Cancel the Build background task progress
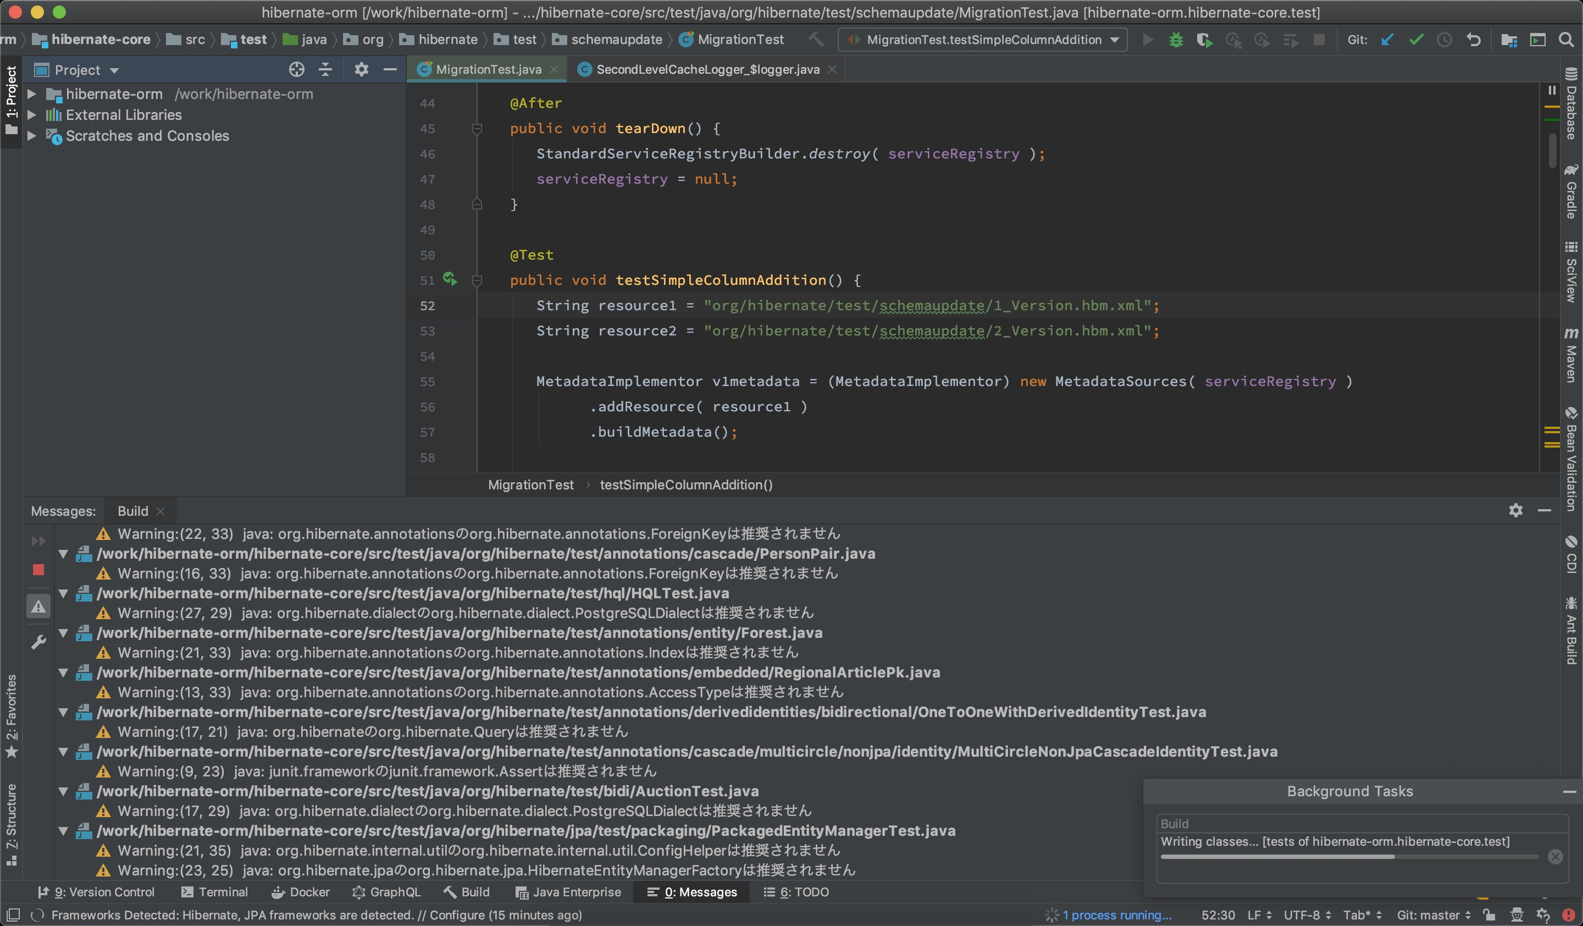1583x926 pixels. coord(1555,857)
